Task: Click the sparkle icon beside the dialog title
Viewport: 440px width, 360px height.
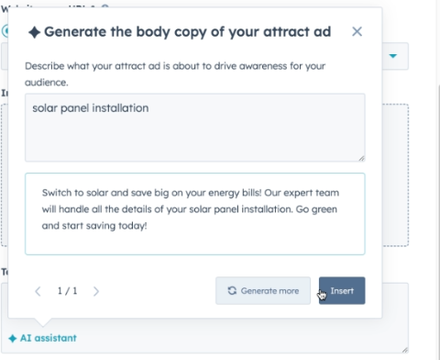Action: pos(34,32)
